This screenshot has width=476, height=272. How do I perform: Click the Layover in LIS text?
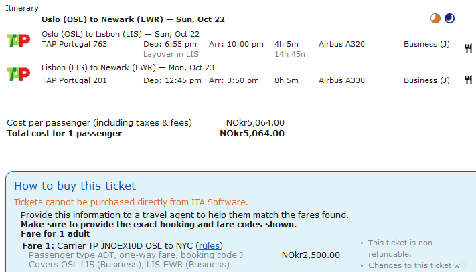click(x=172, y=54)
